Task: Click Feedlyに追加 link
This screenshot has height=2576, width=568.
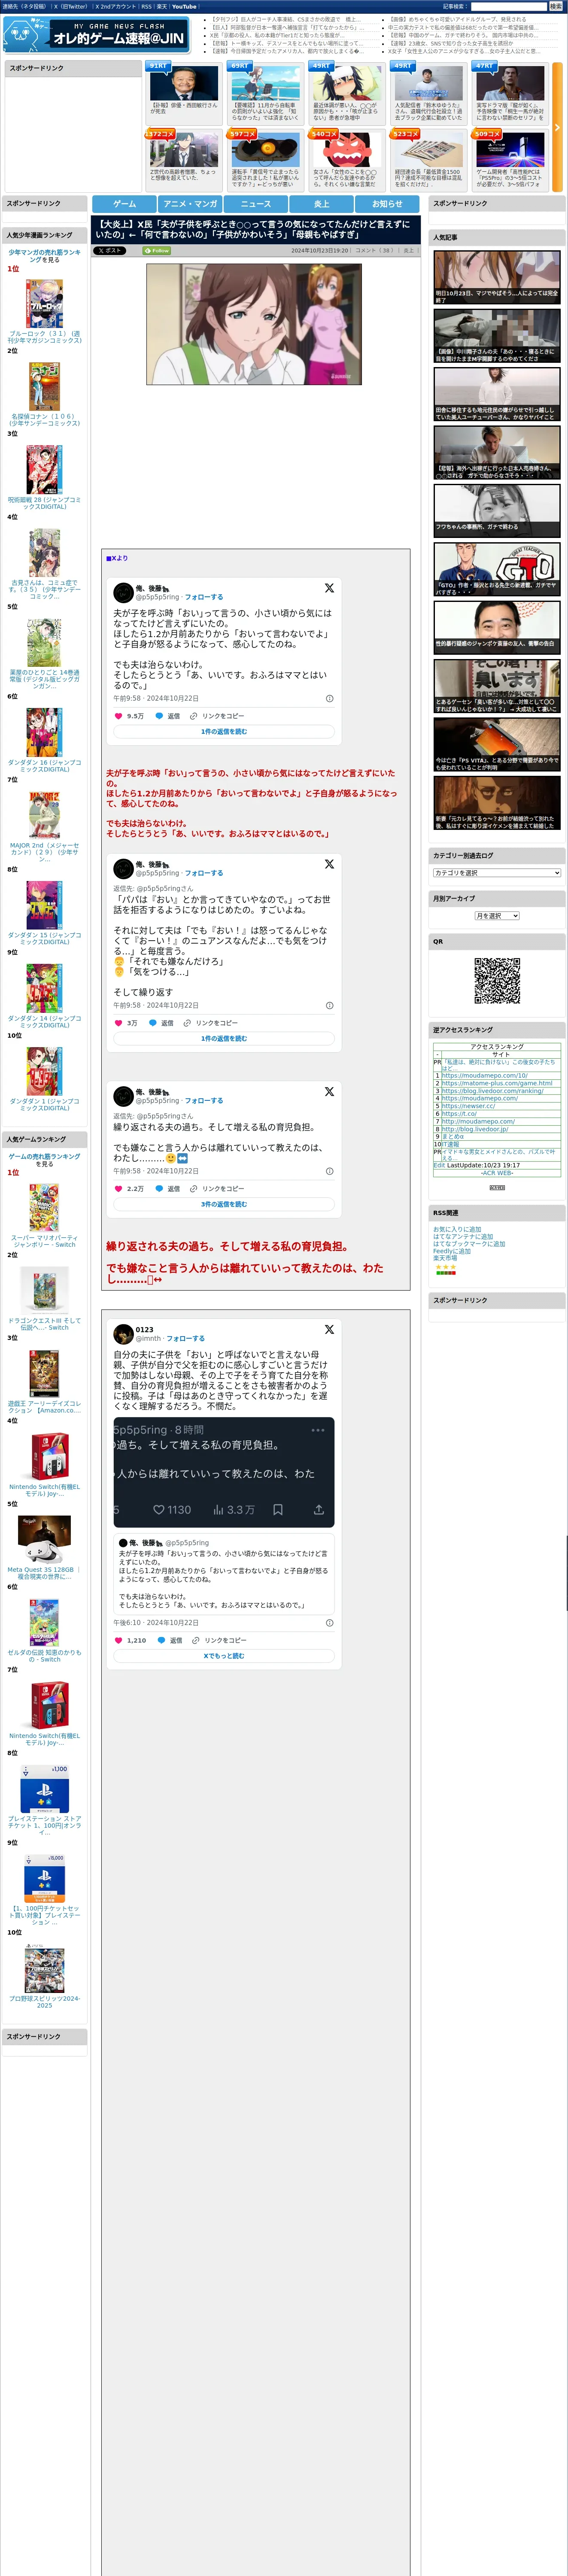Action: 452,1251
